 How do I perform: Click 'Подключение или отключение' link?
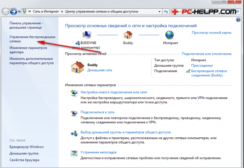coord(206,54)
